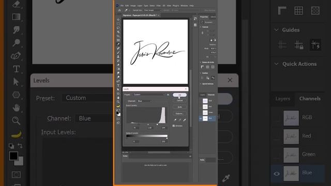Collapse the large Guides section in background
This screenshot has height=186, width=331.
pos(276,30)
